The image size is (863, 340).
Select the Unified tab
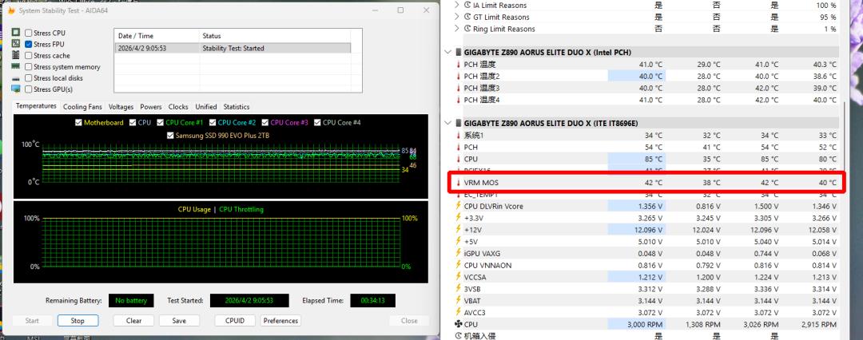(206, 107)
